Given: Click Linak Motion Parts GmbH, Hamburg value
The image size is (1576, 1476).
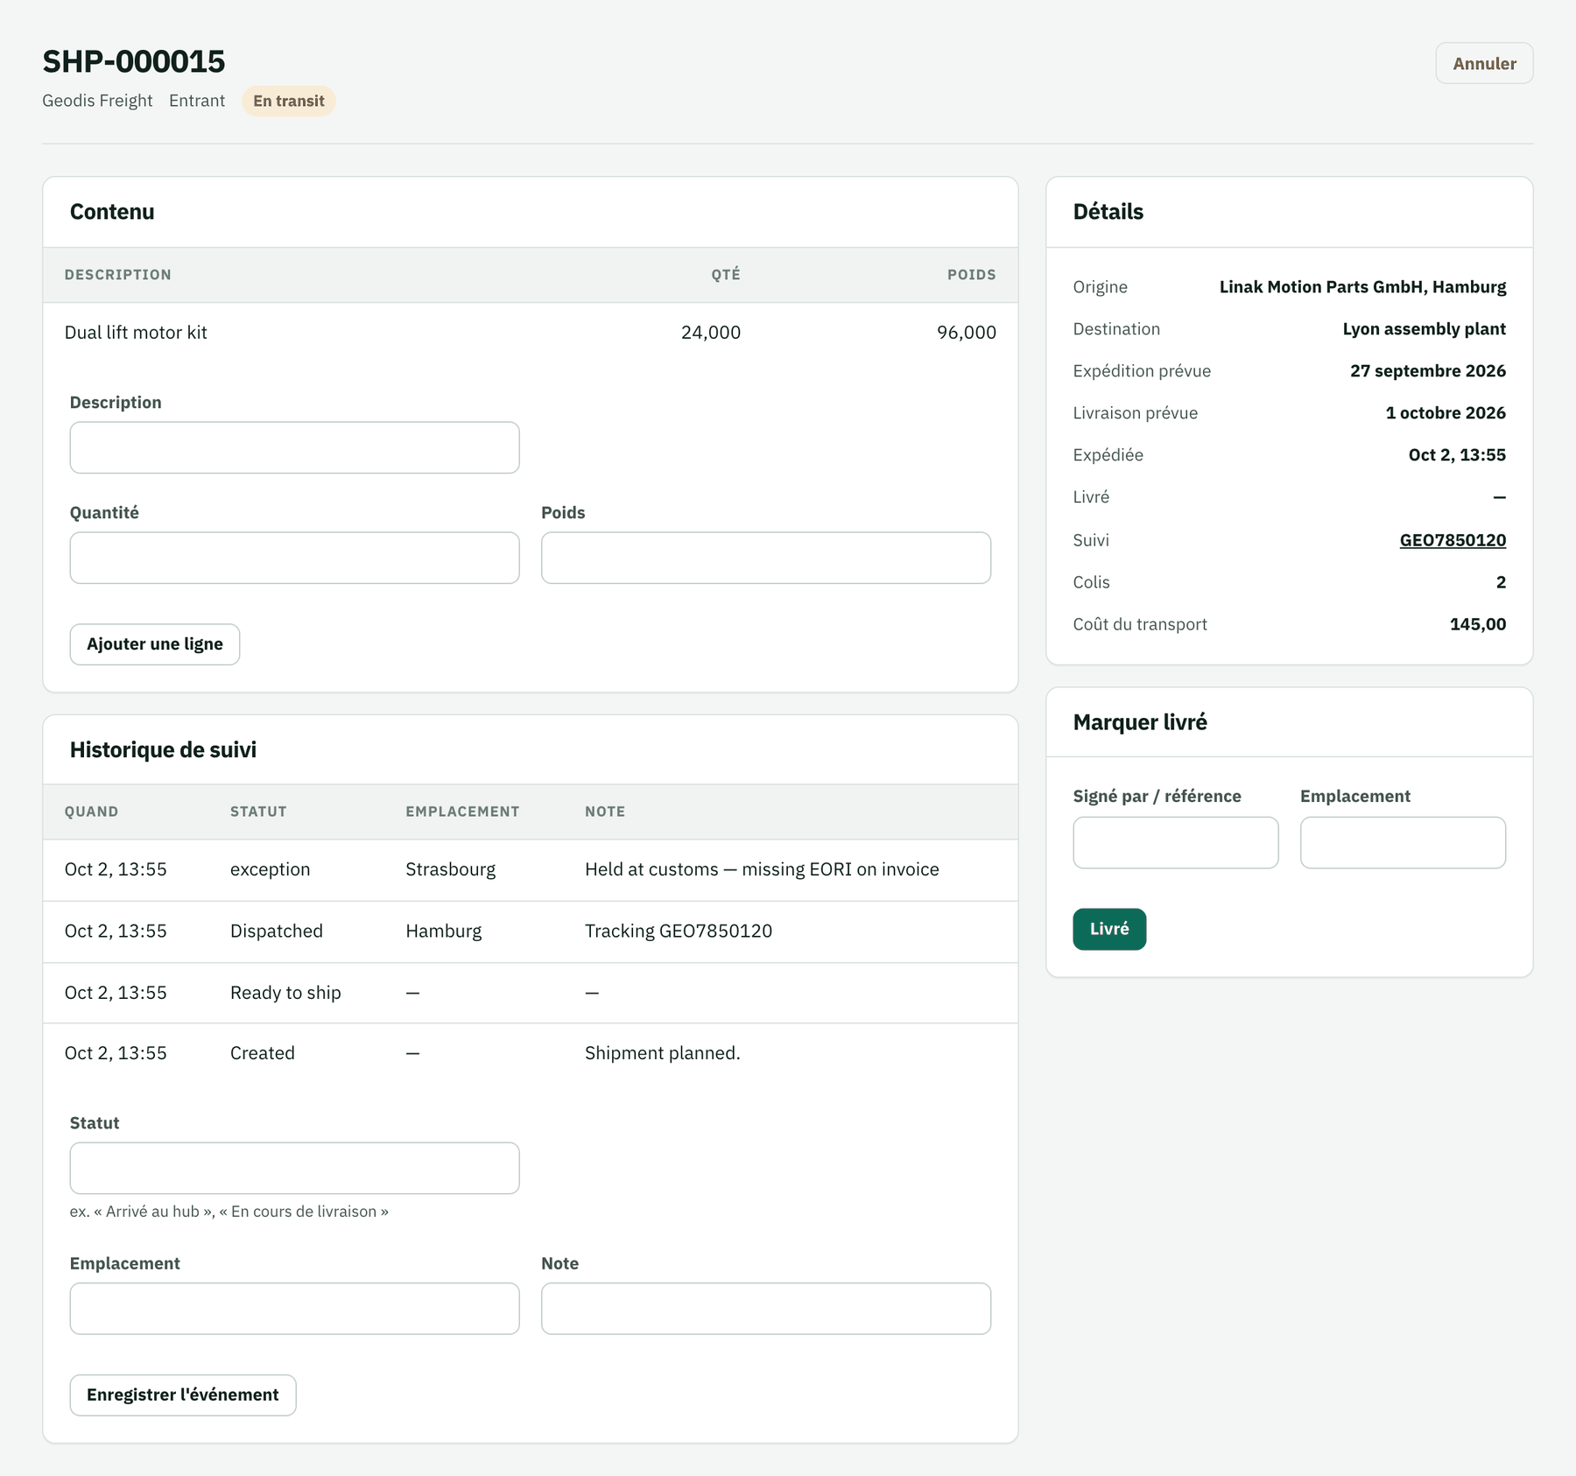Looking at the screenshot, I should click(1362, 287).
